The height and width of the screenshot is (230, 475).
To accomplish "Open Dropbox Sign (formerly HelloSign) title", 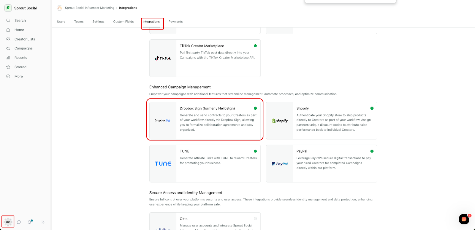I will [x=207, y=108].
